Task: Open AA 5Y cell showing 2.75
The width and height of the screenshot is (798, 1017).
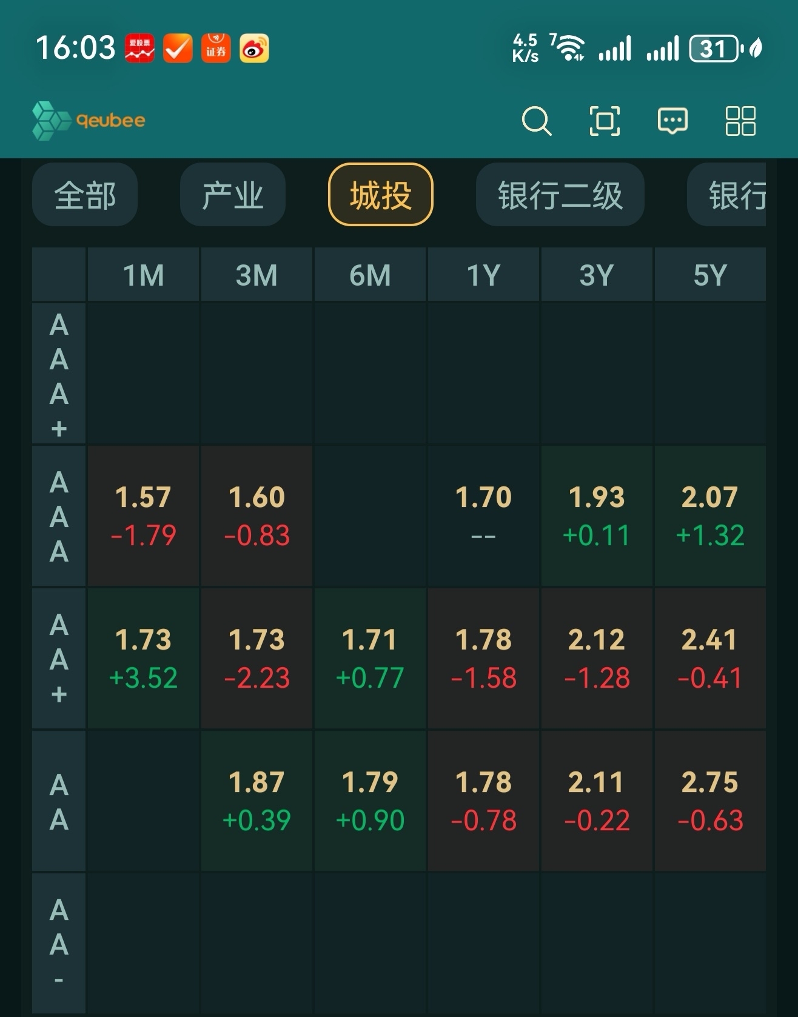Action: pyautogui.click(x=709, y=801)
